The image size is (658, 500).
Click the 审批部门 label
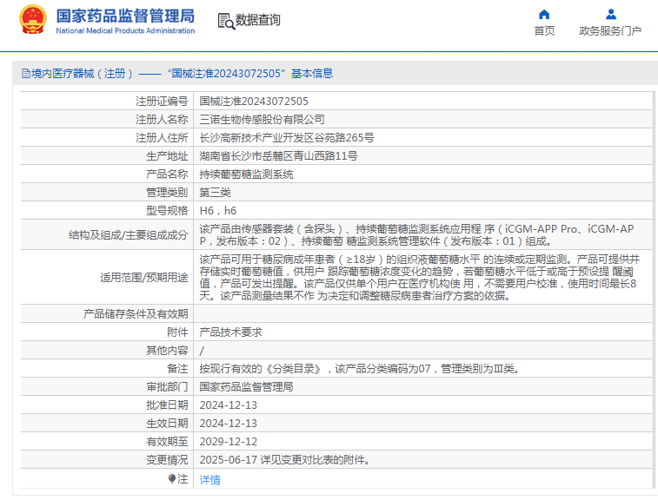pyautogui.click(x=167, y=387)
